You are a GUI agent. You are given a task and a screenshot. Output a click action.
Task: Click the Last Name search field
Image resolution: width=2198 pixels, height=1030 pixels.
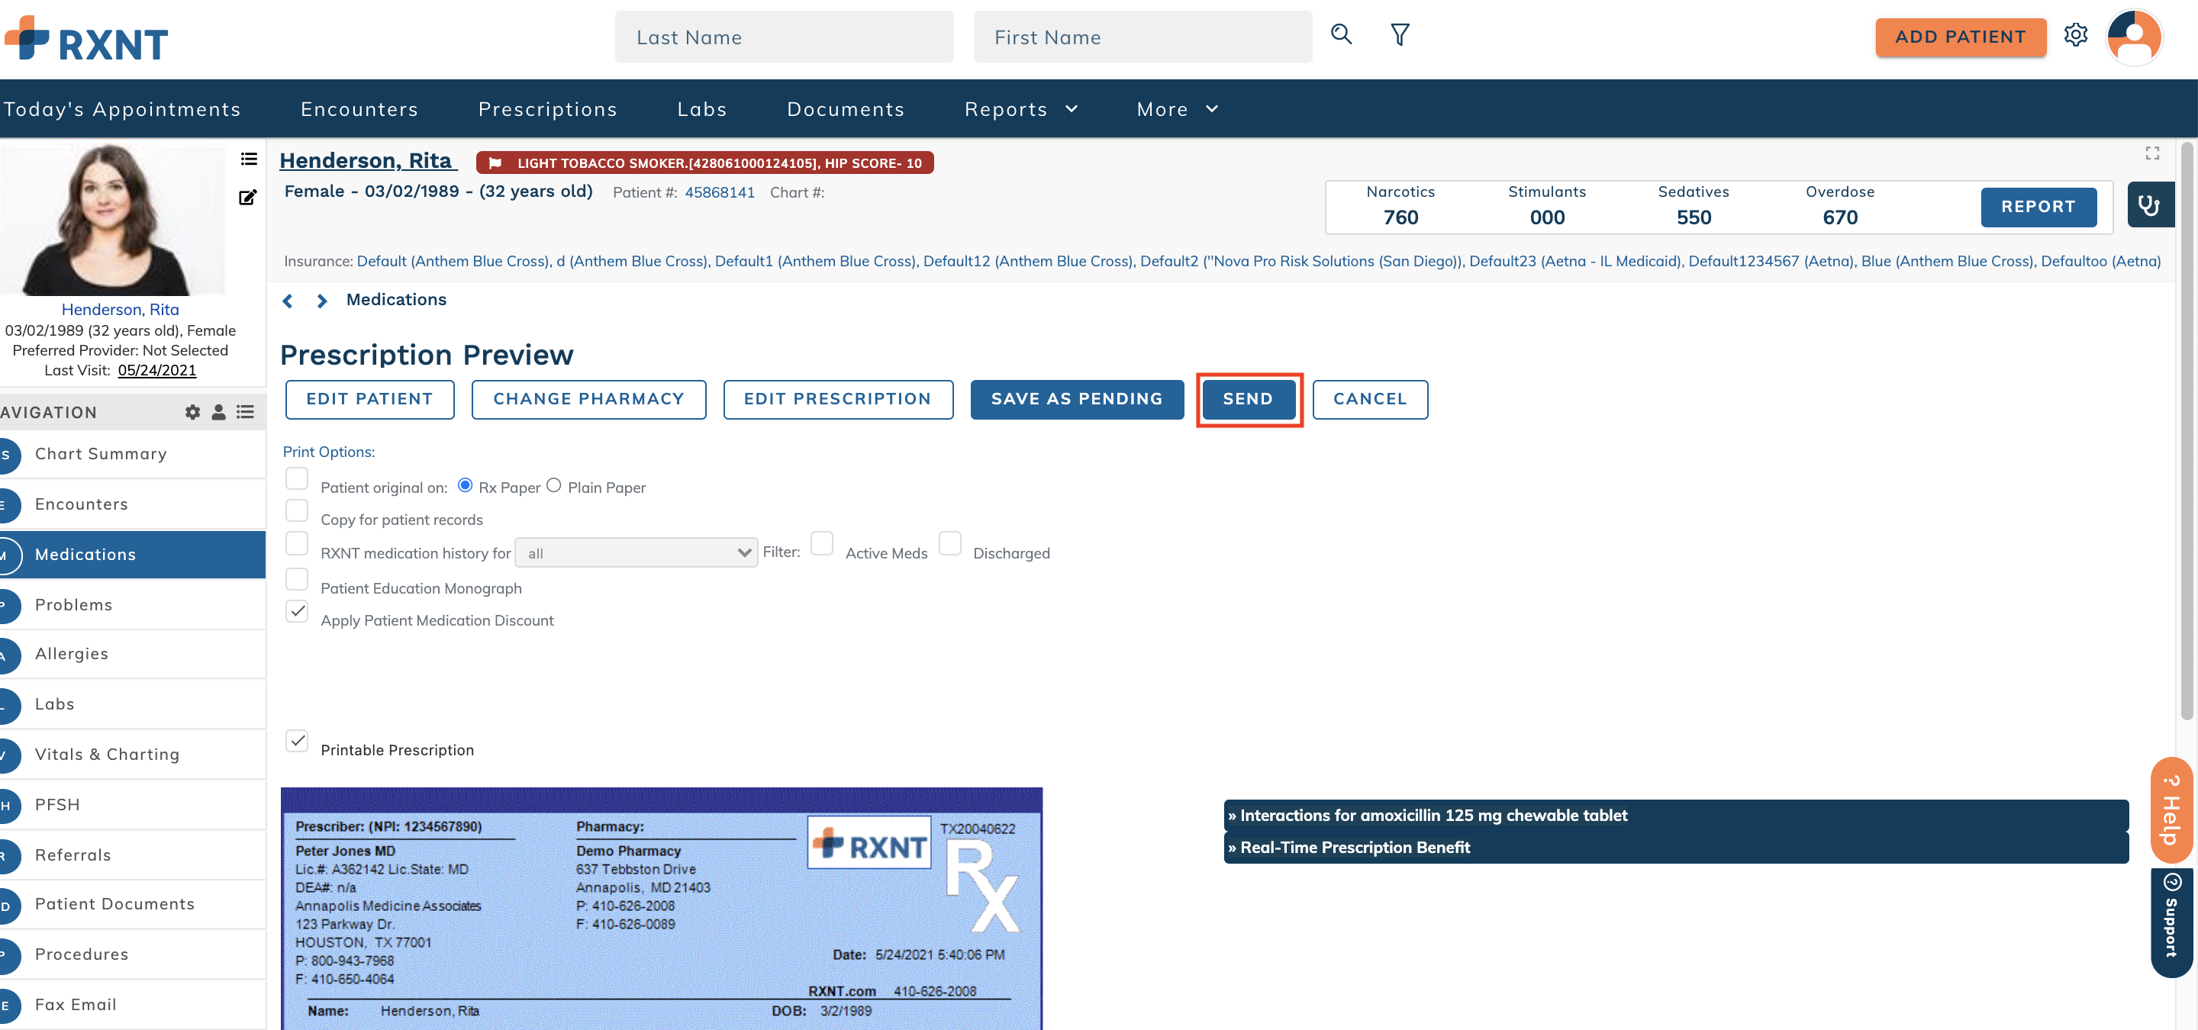tap(784, 37)
